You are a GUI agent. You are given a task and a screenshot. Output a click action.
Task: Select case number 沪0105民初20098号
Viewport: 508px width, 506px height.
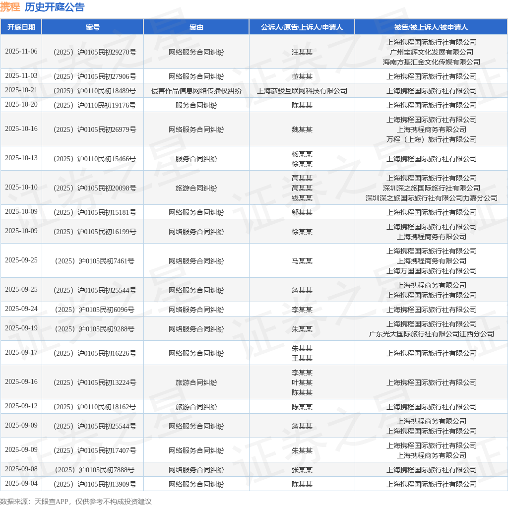tap(95, 188)
